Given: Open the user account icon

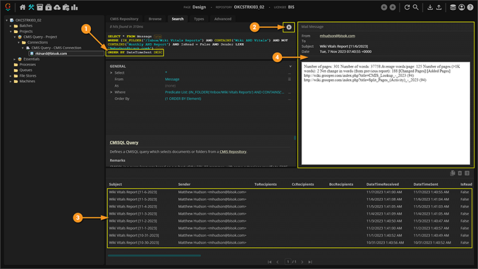Looking at the screenshot, I should [x=462, y=8].
